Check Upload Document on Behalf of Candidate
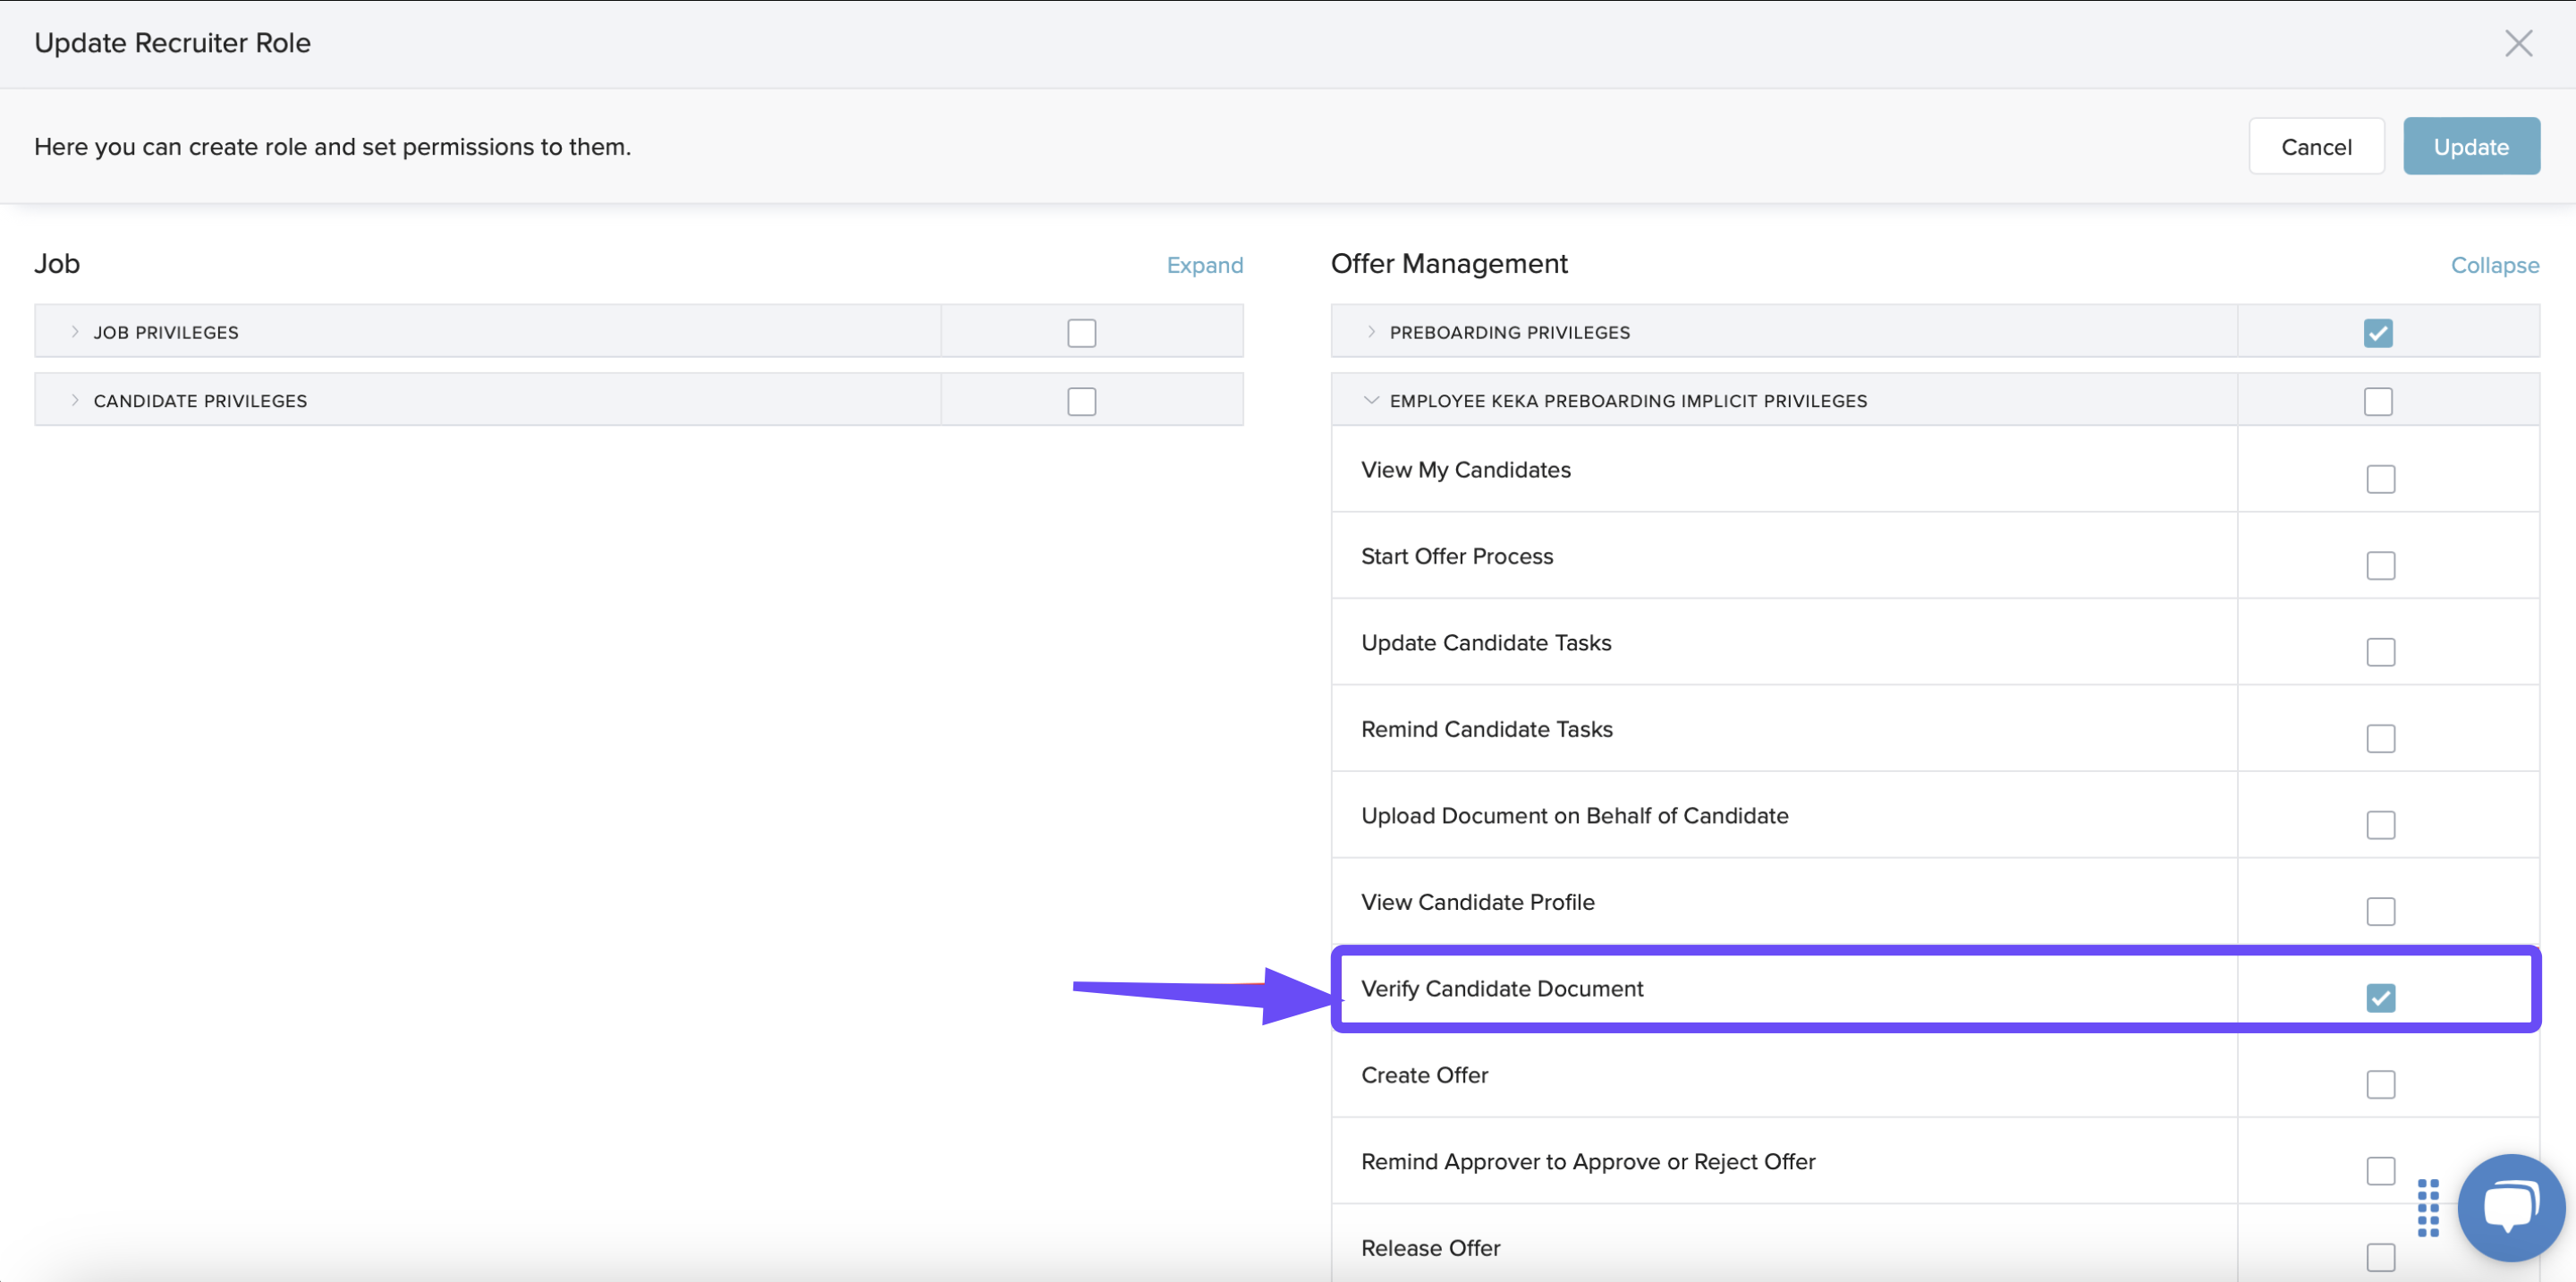Screen dimensions: 2576x1282 click(x=2379, y=825)
